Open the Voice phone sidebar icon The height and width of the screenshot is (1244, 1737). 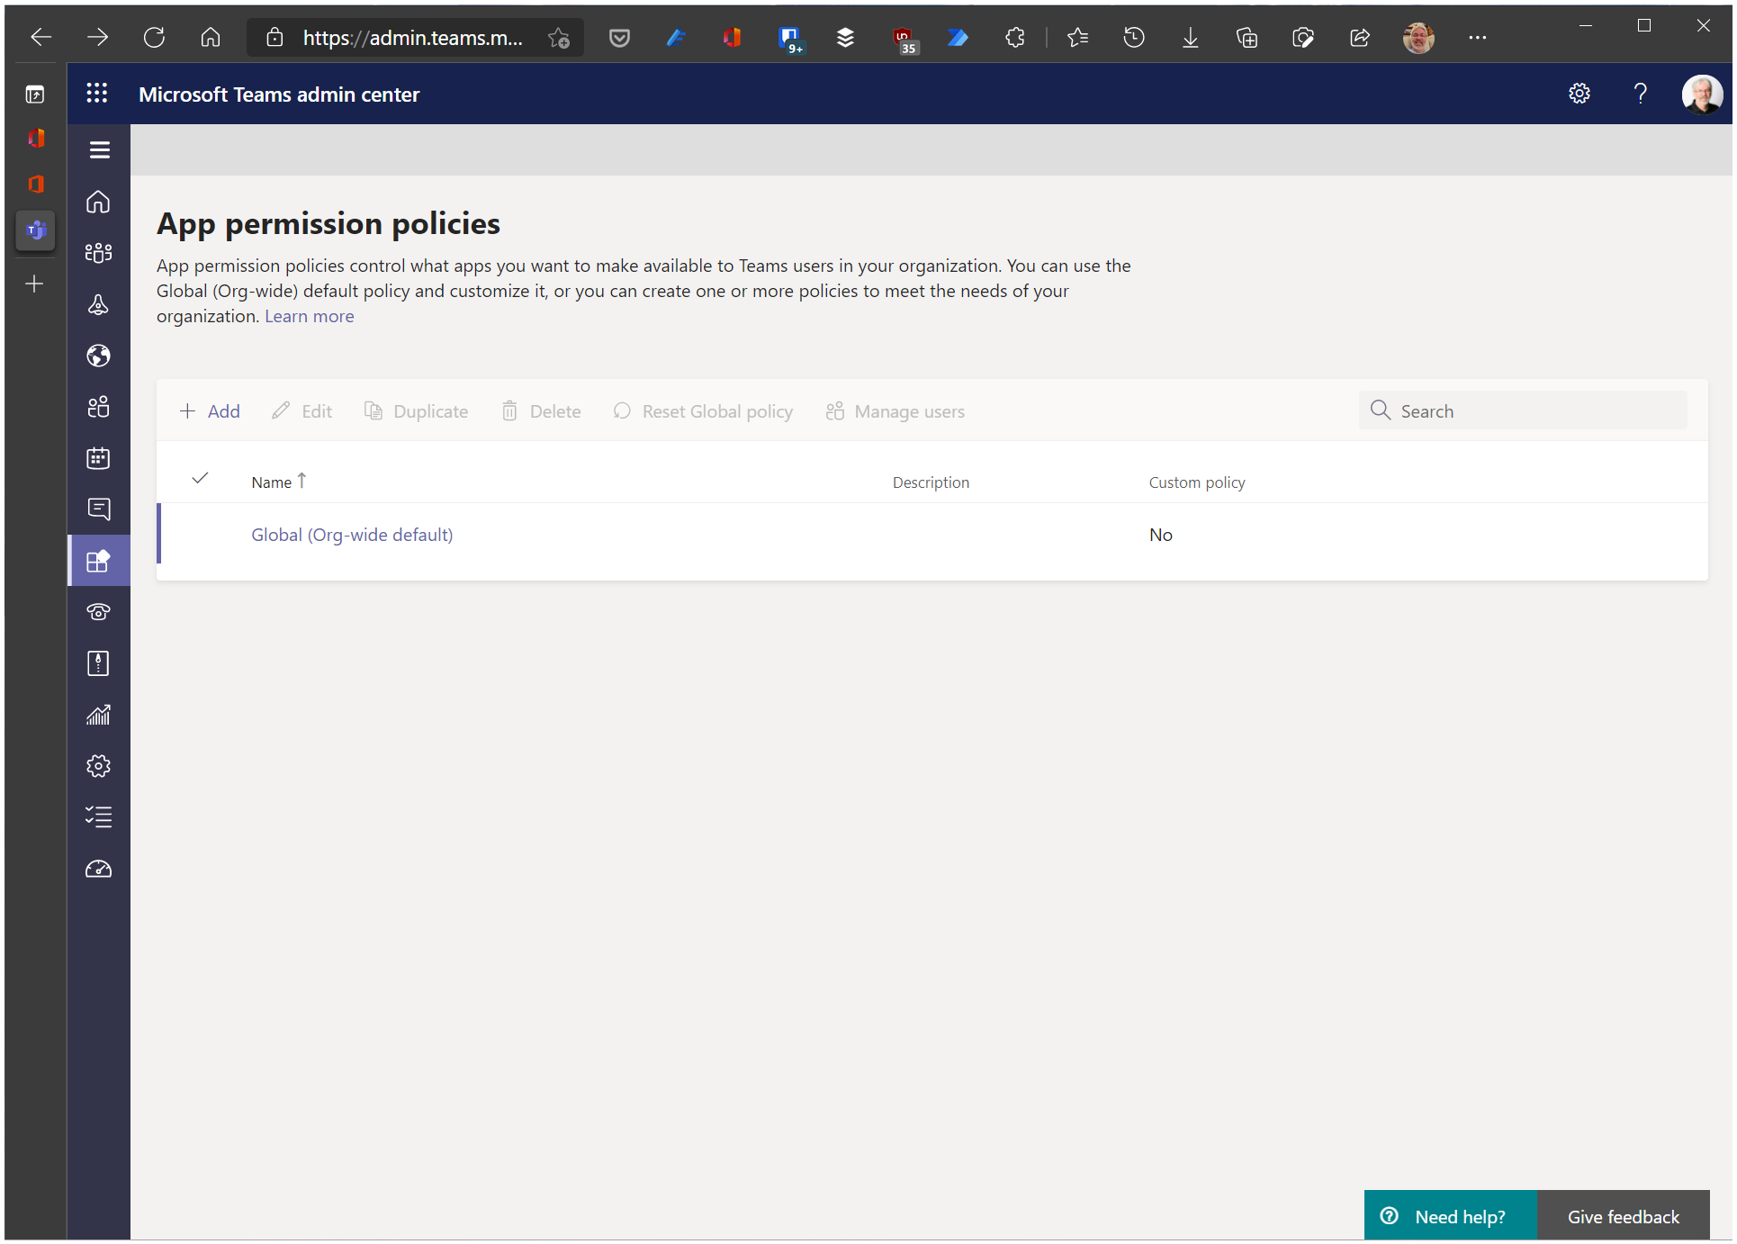(98, 612)
